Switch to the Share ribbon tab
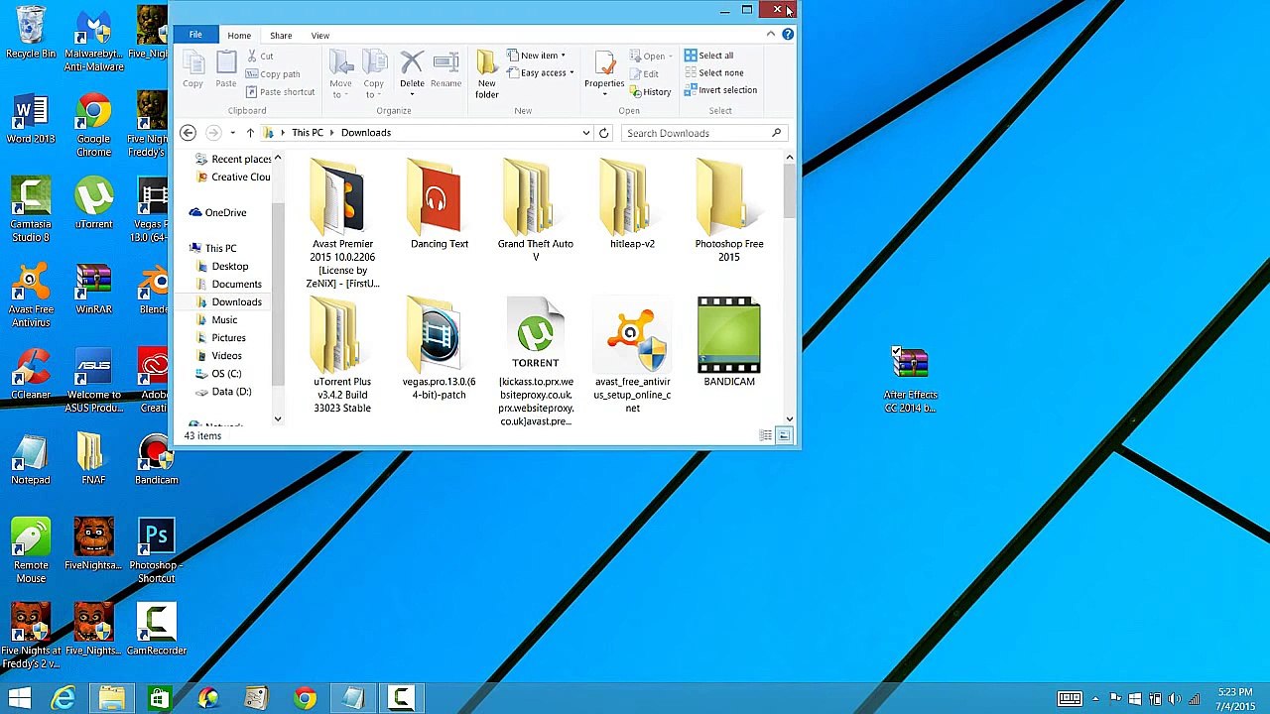Viewport: 1270px width, 714px height. 281,36
